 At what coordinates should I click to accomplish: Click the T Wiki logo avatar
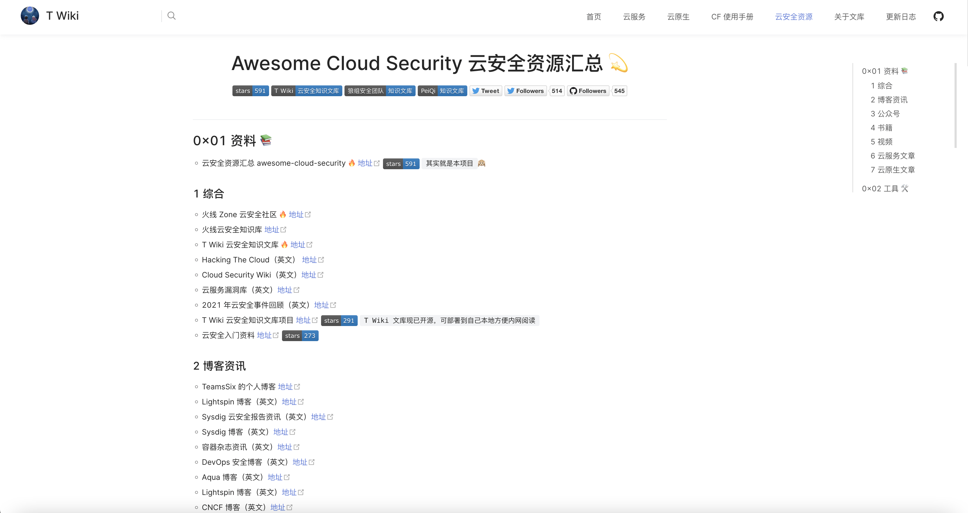pos(30,16)
